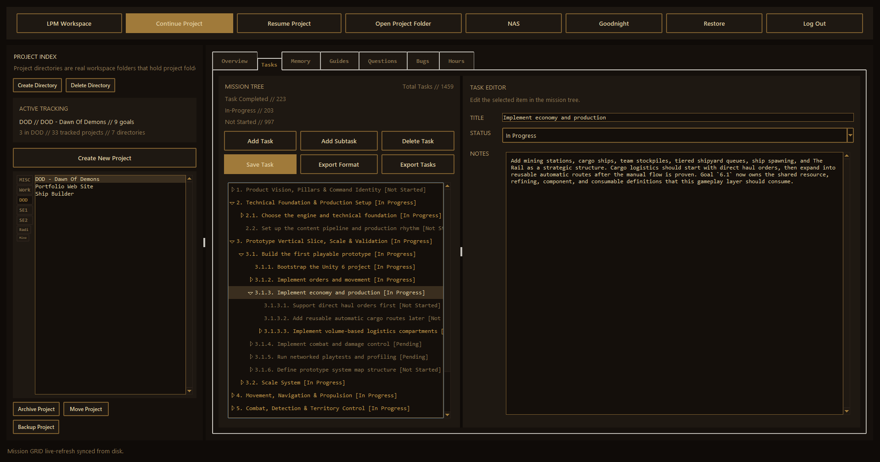Expand task 2.1 Choose the engine triangle
880x462 pixels.
click(242, 215)
